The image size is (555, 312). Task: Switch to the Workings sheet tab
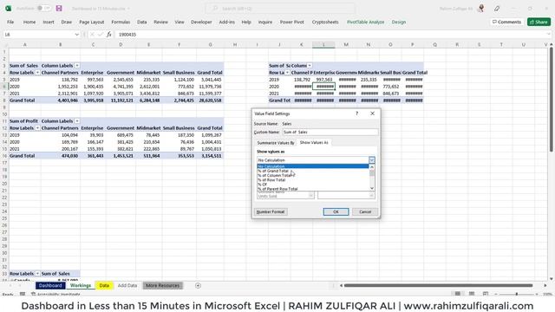[x=81, y=285]
